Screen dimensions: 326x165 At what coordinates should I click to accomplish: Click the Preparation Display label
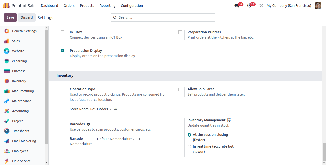86,51
